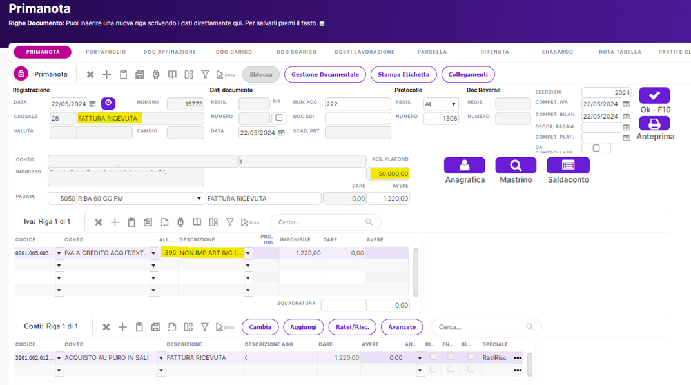This screenshot has width=691, height=385.
Task: Click the filter funnel icon in Primanota toolbar
Action: [206, 75]
